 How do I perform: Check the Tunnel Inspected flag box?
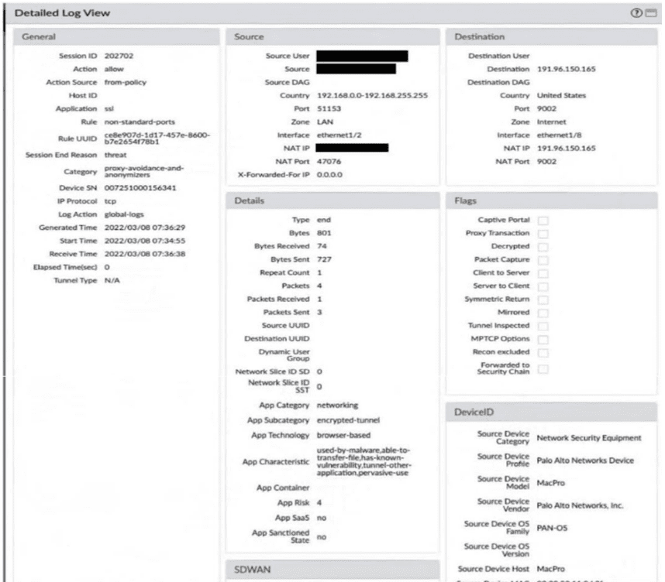click(543, 326)
